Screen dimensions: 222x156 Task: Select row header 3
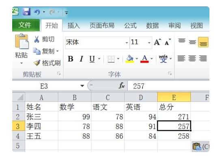[19, 126]
